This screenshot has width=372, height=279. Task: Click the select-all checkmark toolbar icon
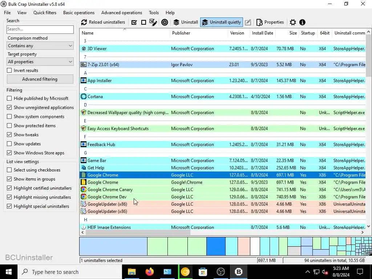tap(134, 22)
